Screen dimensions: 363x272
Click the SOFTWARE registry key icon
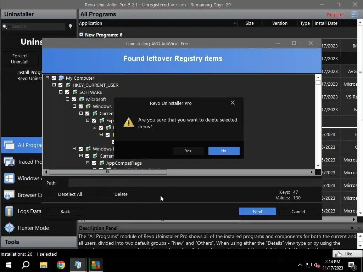[74, 92]
